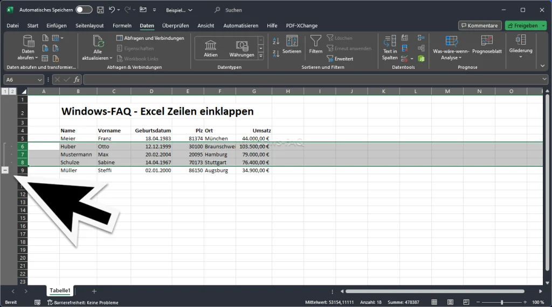
Task: Select the Aktien data type
Action: [211, 48]
